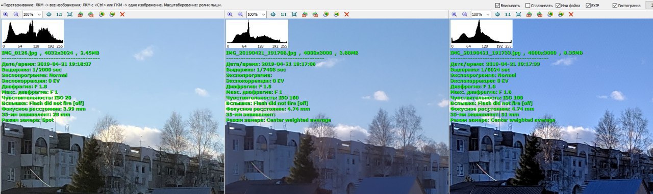
Task: Rotate IMG_20190421_191708.jpg counterclockwise
Action: coord(305,14)
